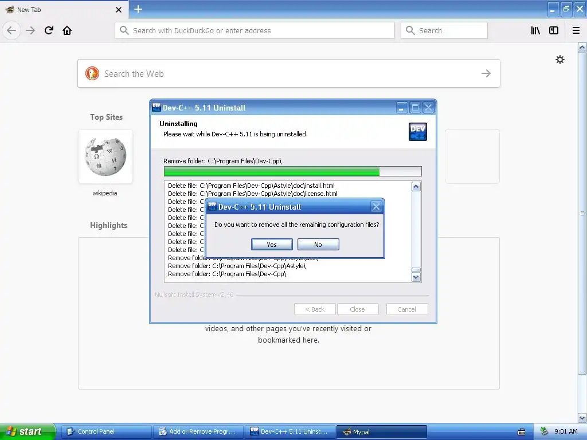This screenshot has width=587, height=440.
Task: Switch to Dev-C++ 5.11 Uninstall taskbar item
Action: [290, 431]
